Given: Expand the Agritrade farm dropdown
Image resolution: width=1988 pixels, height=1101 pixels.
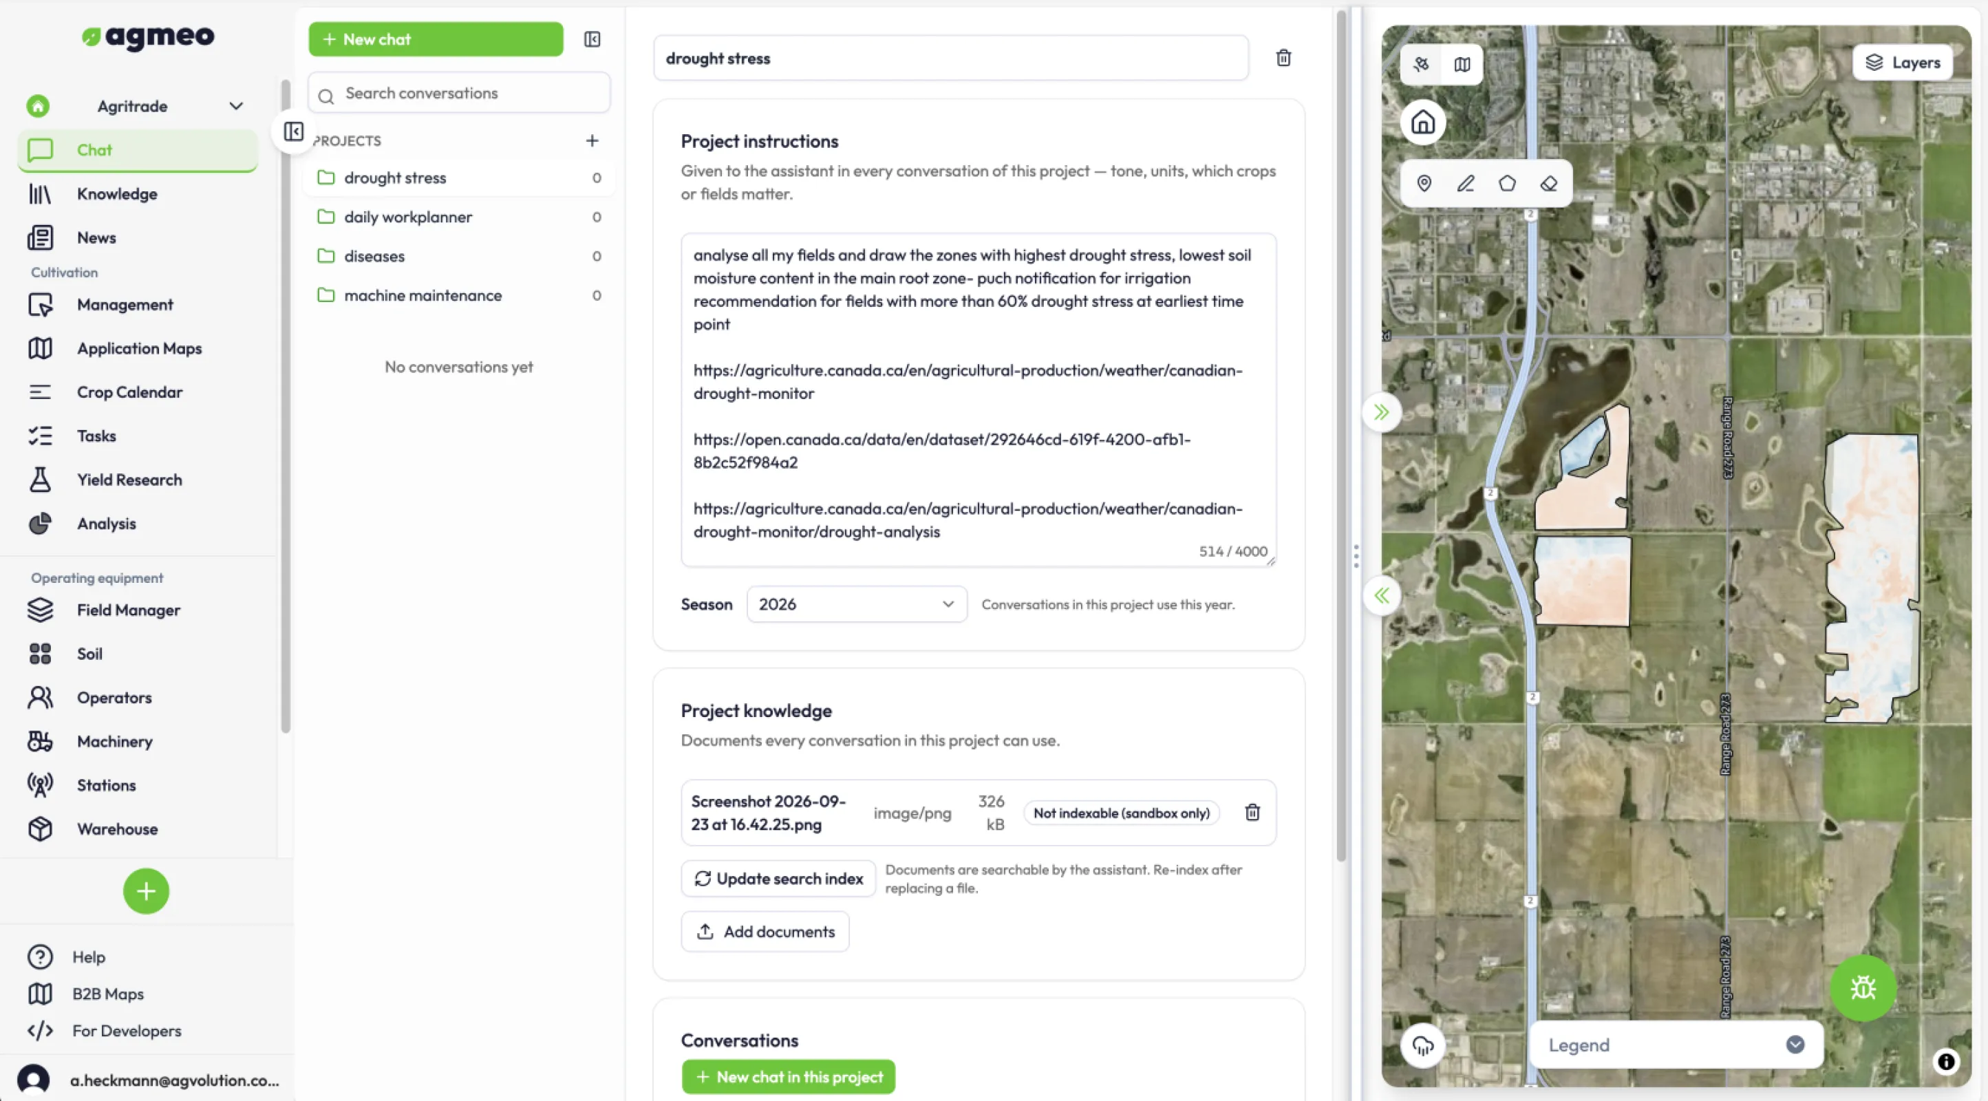Looking at the screenshot, I should [x=236, y=107].
